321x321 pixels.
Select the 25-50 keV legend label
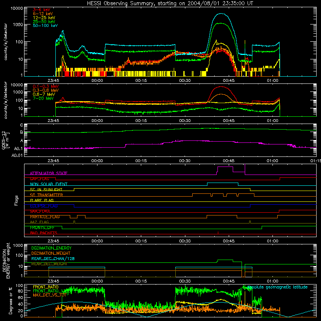coord(44,22)
